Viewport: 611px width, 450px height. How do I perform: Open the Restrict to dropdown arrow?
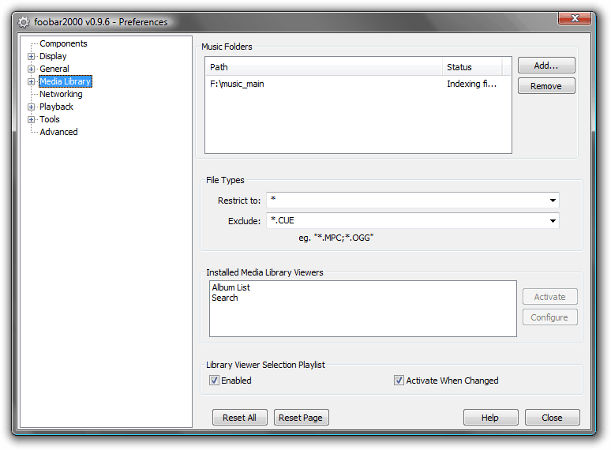[553, 201]
